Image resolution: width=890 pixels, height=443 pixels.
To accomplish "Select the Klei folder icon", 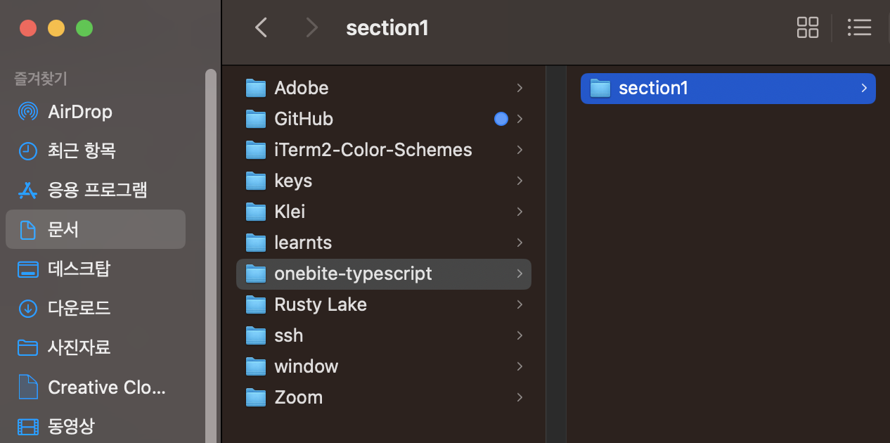I will coord(255,212).
